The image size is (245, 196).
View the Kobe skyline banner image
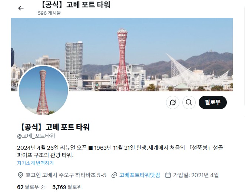tap(122, 54)
